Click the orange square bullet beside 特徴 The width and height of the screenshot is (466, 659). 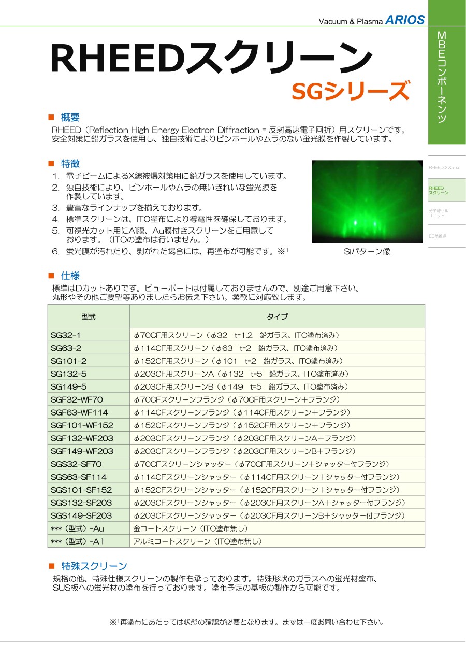point(51,164)
